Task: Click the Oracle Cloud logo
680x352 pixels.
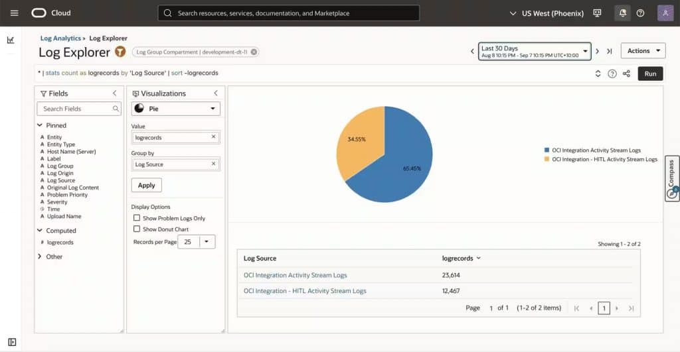Action: click(39, 13)
